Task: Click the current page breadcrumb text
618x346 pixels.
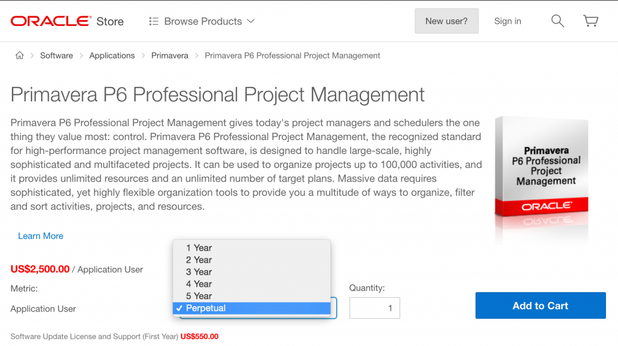Action: click(293, 56)
